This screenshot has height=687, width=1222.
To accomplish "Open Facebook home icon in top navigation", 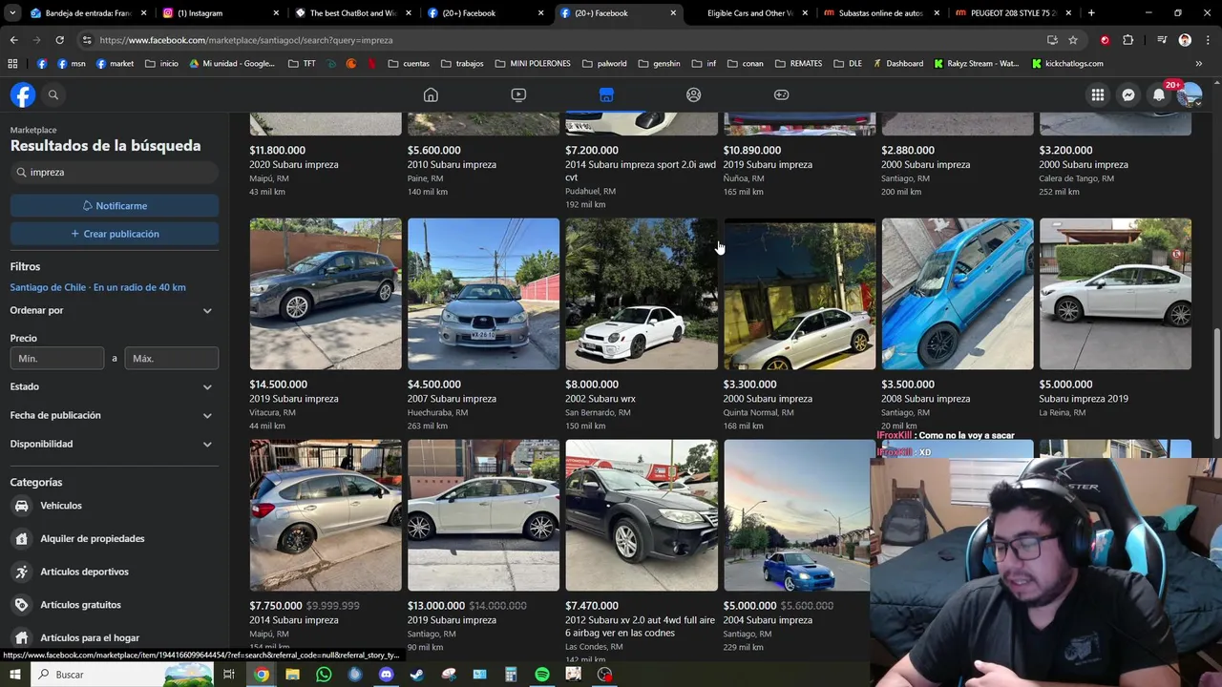I will (x=431, y=94).
